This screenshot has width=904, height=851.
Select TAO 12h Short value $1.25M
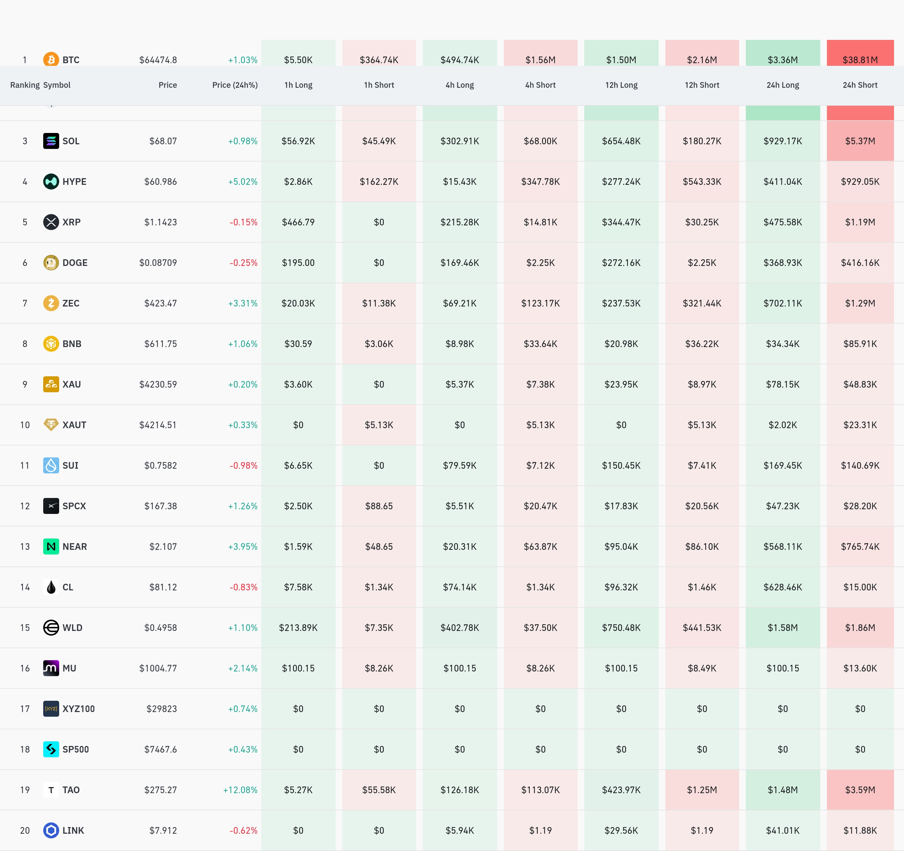(702, 790)
